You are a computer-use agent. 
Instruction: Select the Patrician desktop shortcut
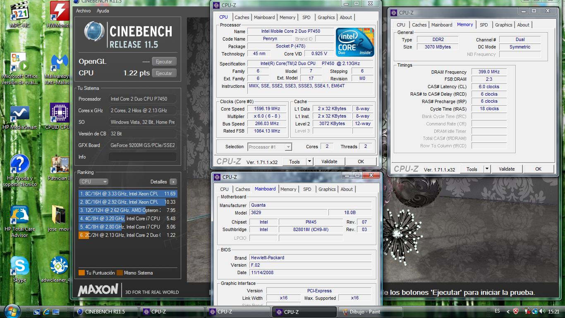59,168
